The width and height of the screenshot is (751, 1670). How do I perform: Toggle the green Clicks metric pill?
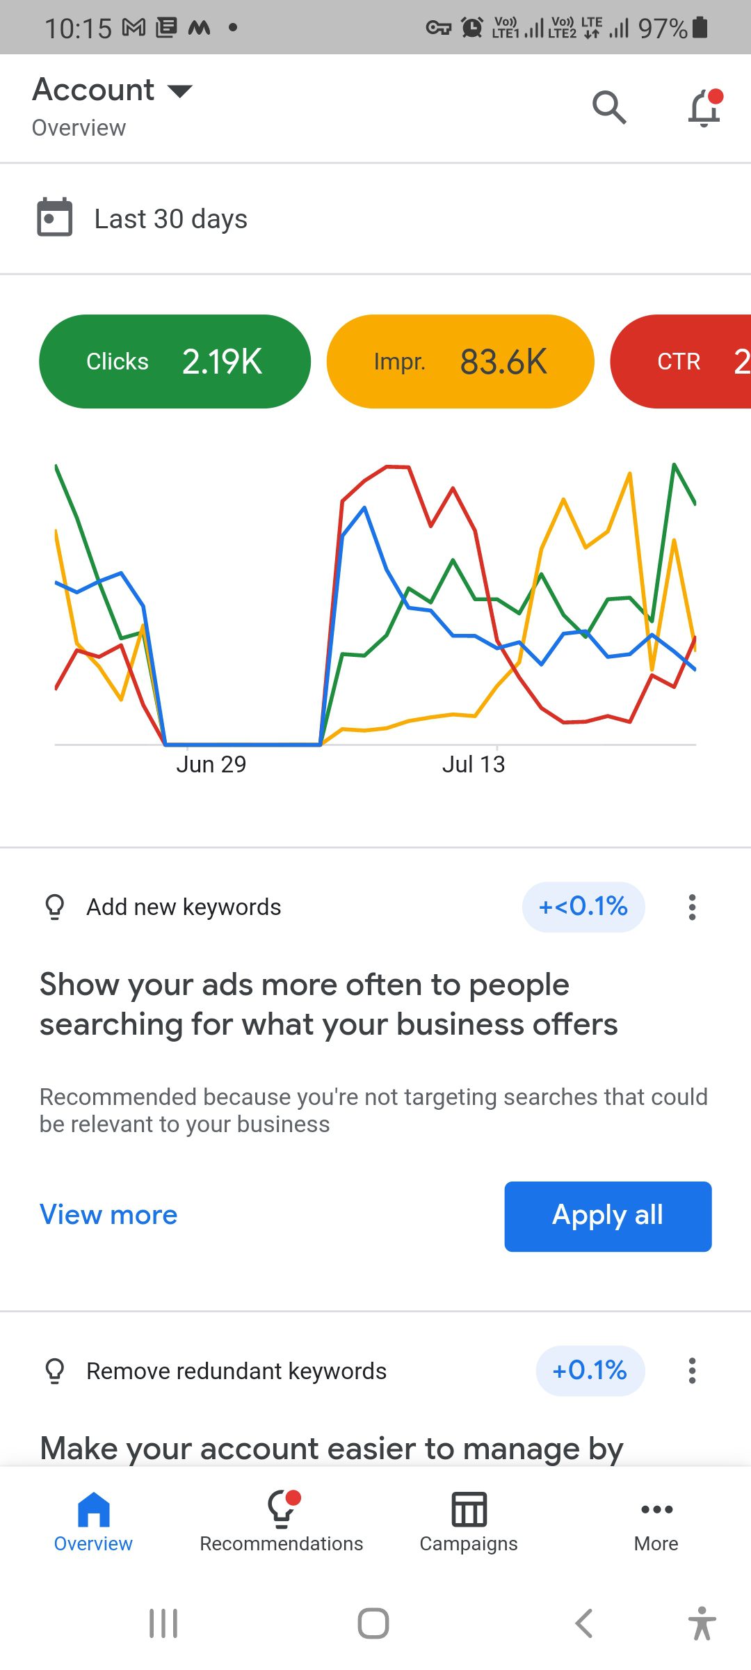[x=175, y=361]
